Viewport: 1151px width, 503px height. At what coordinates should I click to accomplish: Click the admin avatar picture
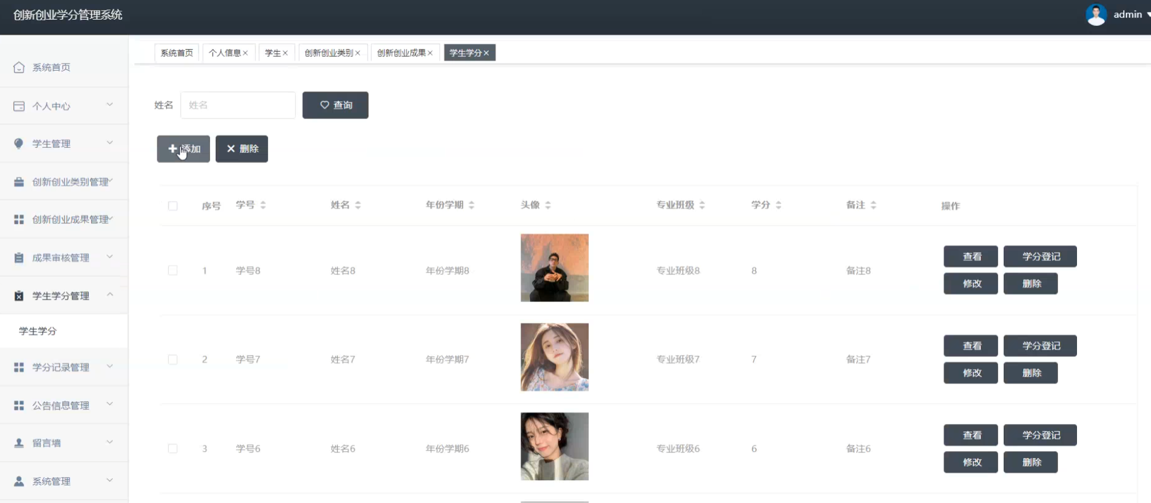pyautogui.click(x=1096, y=15)
